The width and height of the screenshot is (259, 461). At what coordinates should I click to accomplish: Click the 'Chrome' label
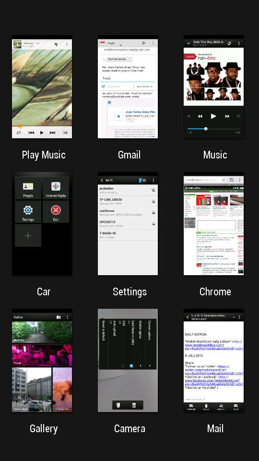coord(215,291)
